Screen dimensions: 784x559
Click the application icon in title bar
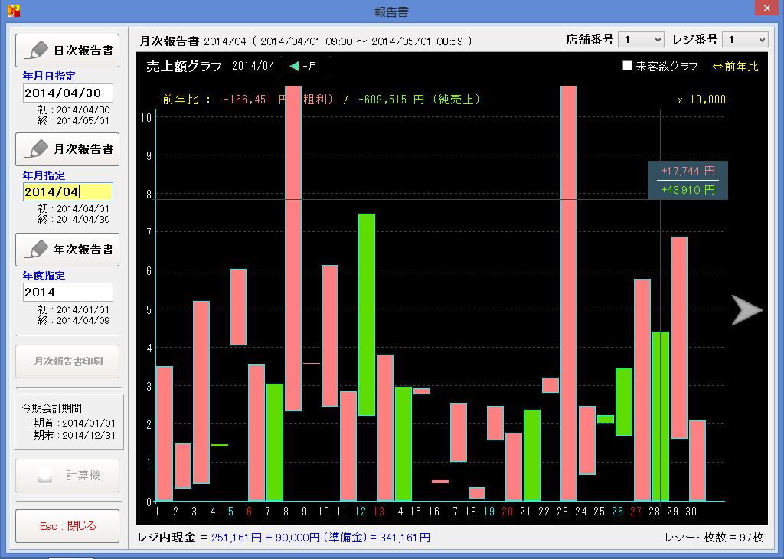tap(13, 11)
